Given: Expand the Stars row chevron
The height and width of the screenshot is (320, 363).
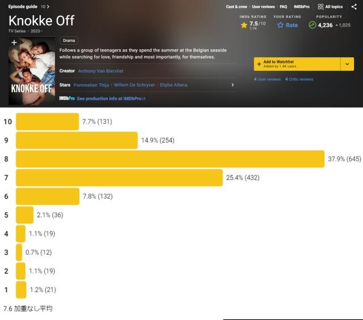Looking at the screenshot, I should point(233,85).
